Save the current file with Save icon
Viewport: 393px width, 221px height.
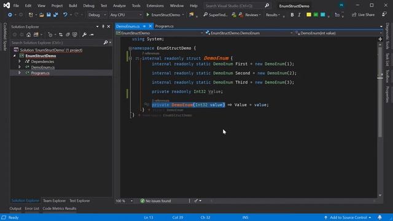(x=49, y=15)
